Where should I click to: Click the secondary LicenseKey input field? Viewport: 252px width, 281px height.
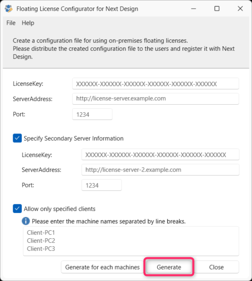[x=160, y=155]
